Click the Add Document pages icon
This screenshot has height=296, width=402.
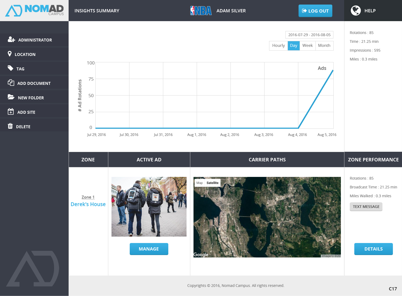tap(11, 83)
